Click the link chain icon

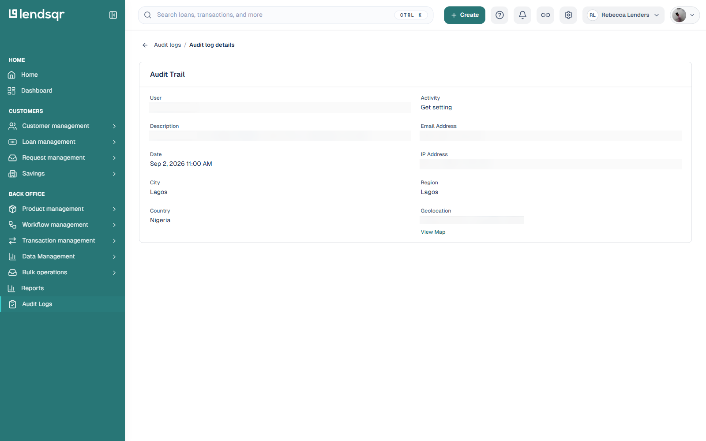[x=545, y=15]
